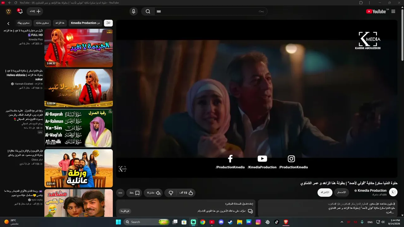Reload the page with the refresh icon
404x227 pixels.
16,3
